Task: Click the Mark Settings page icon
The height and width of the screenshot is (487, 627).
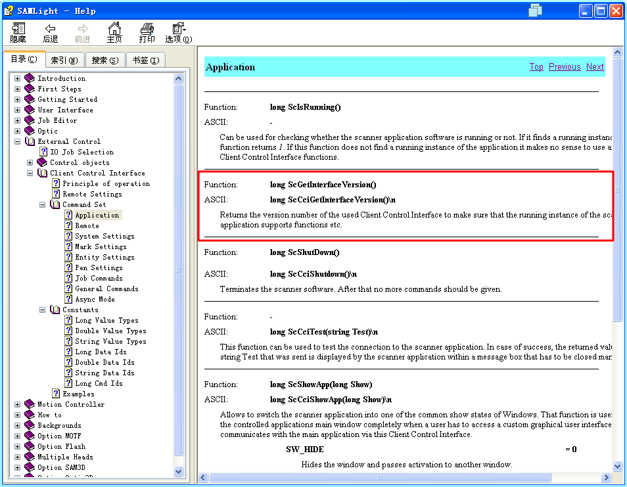Action: point(68,246)
